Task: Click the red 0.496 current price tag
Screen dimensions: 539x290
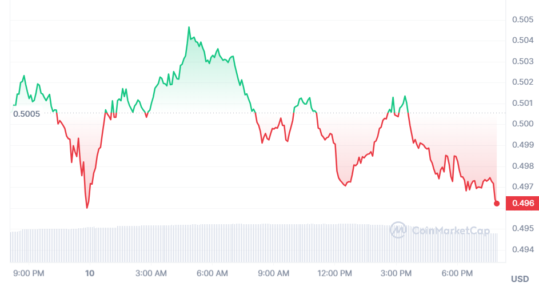Action: pos(523,203)
